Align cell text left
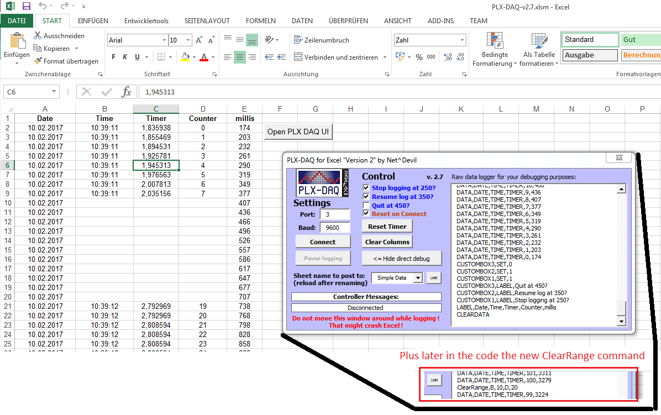 pos(228,57)
